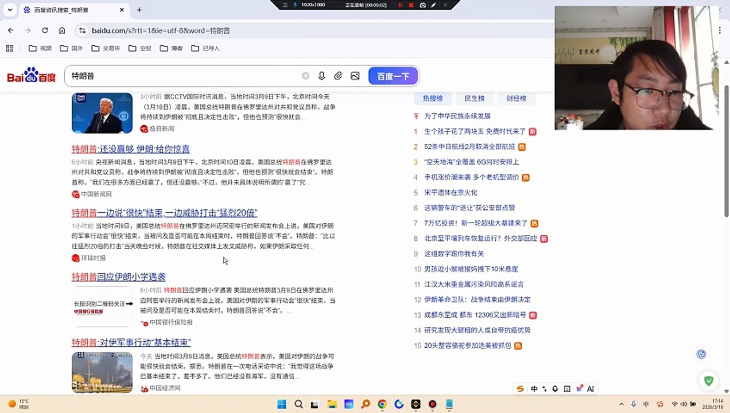Start voice search with microphone icon
The height and width of the screenshot is (413, 730).
click(x=321, y=76)
